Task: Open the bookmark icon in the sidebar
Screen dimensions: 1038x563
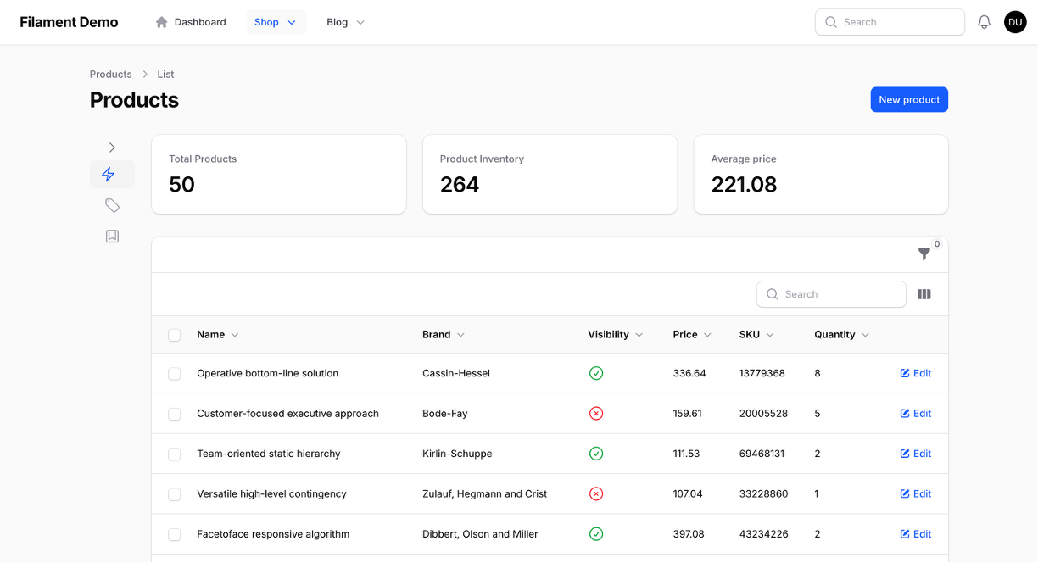Action: coord(111,235)
